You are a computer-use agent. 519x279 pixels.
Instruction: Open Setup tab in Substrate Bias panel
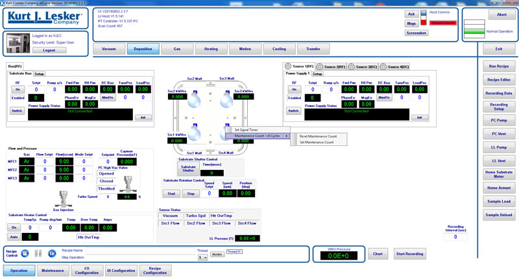coord(39,74)
